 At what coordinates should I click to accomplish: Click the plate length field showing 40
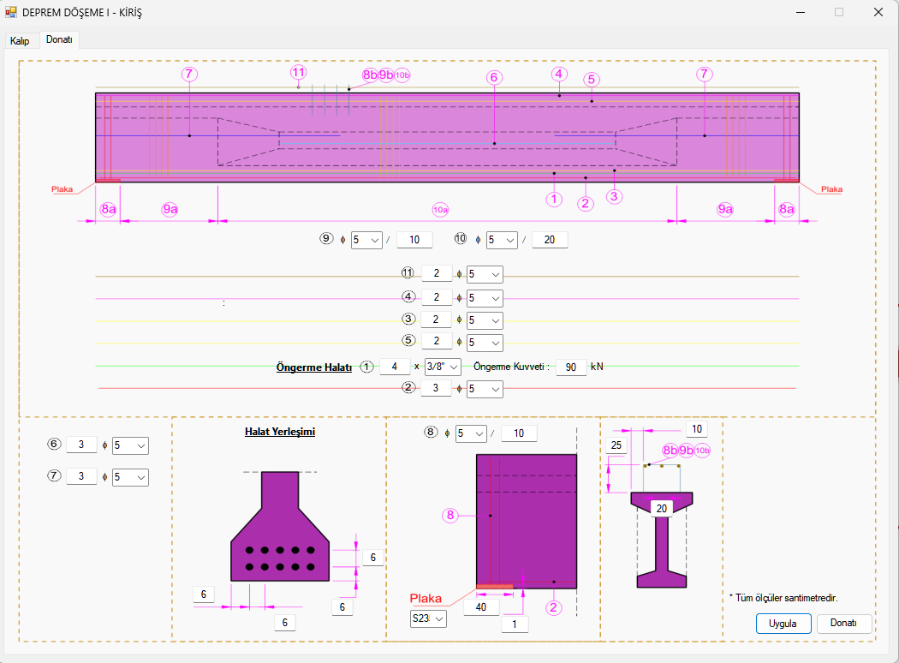pyautogui.click(x=481, y=607)
